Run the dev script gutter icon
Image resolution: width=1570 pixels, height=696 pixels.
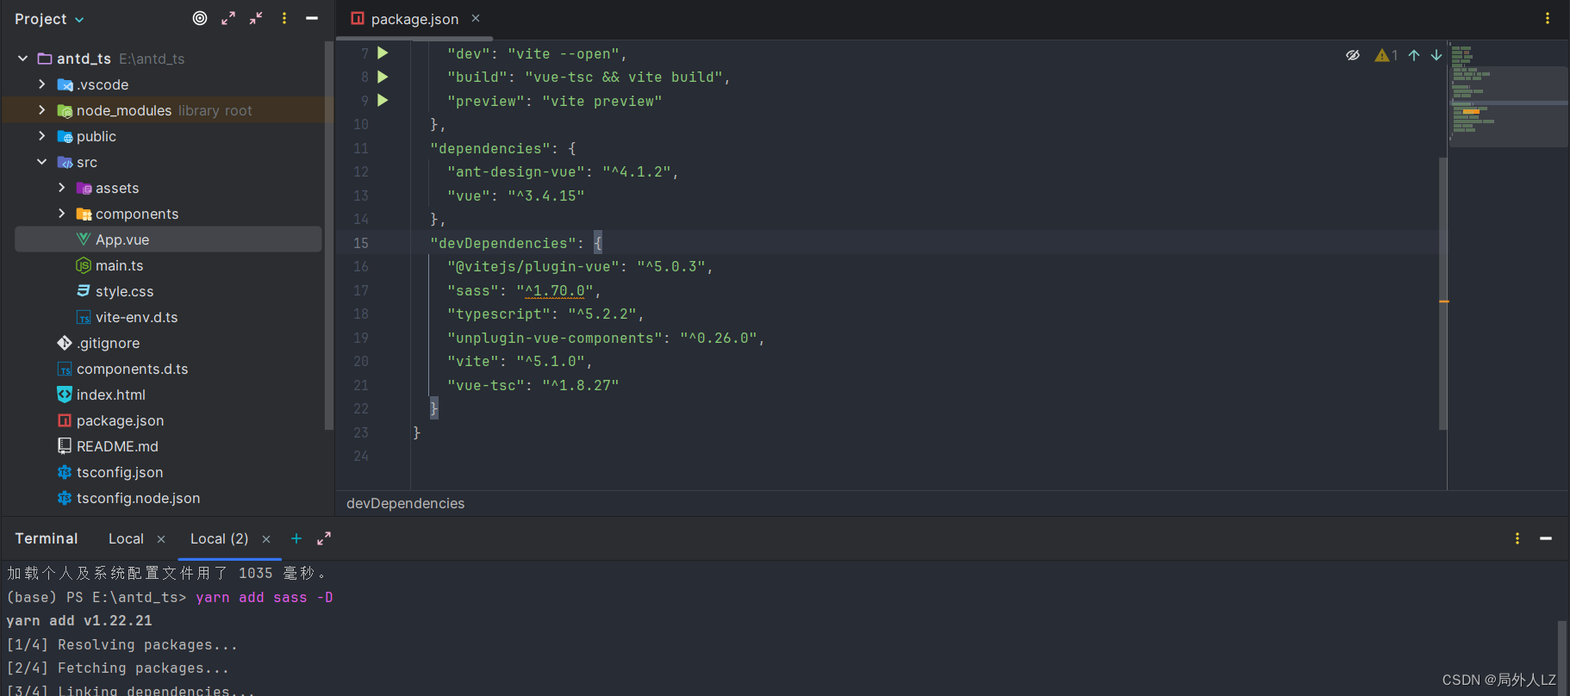[x=383, y=53]
